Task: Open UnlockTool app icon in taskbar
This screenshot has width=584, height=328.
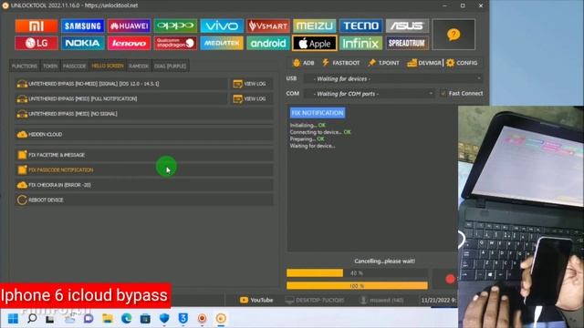Action: 221,318
